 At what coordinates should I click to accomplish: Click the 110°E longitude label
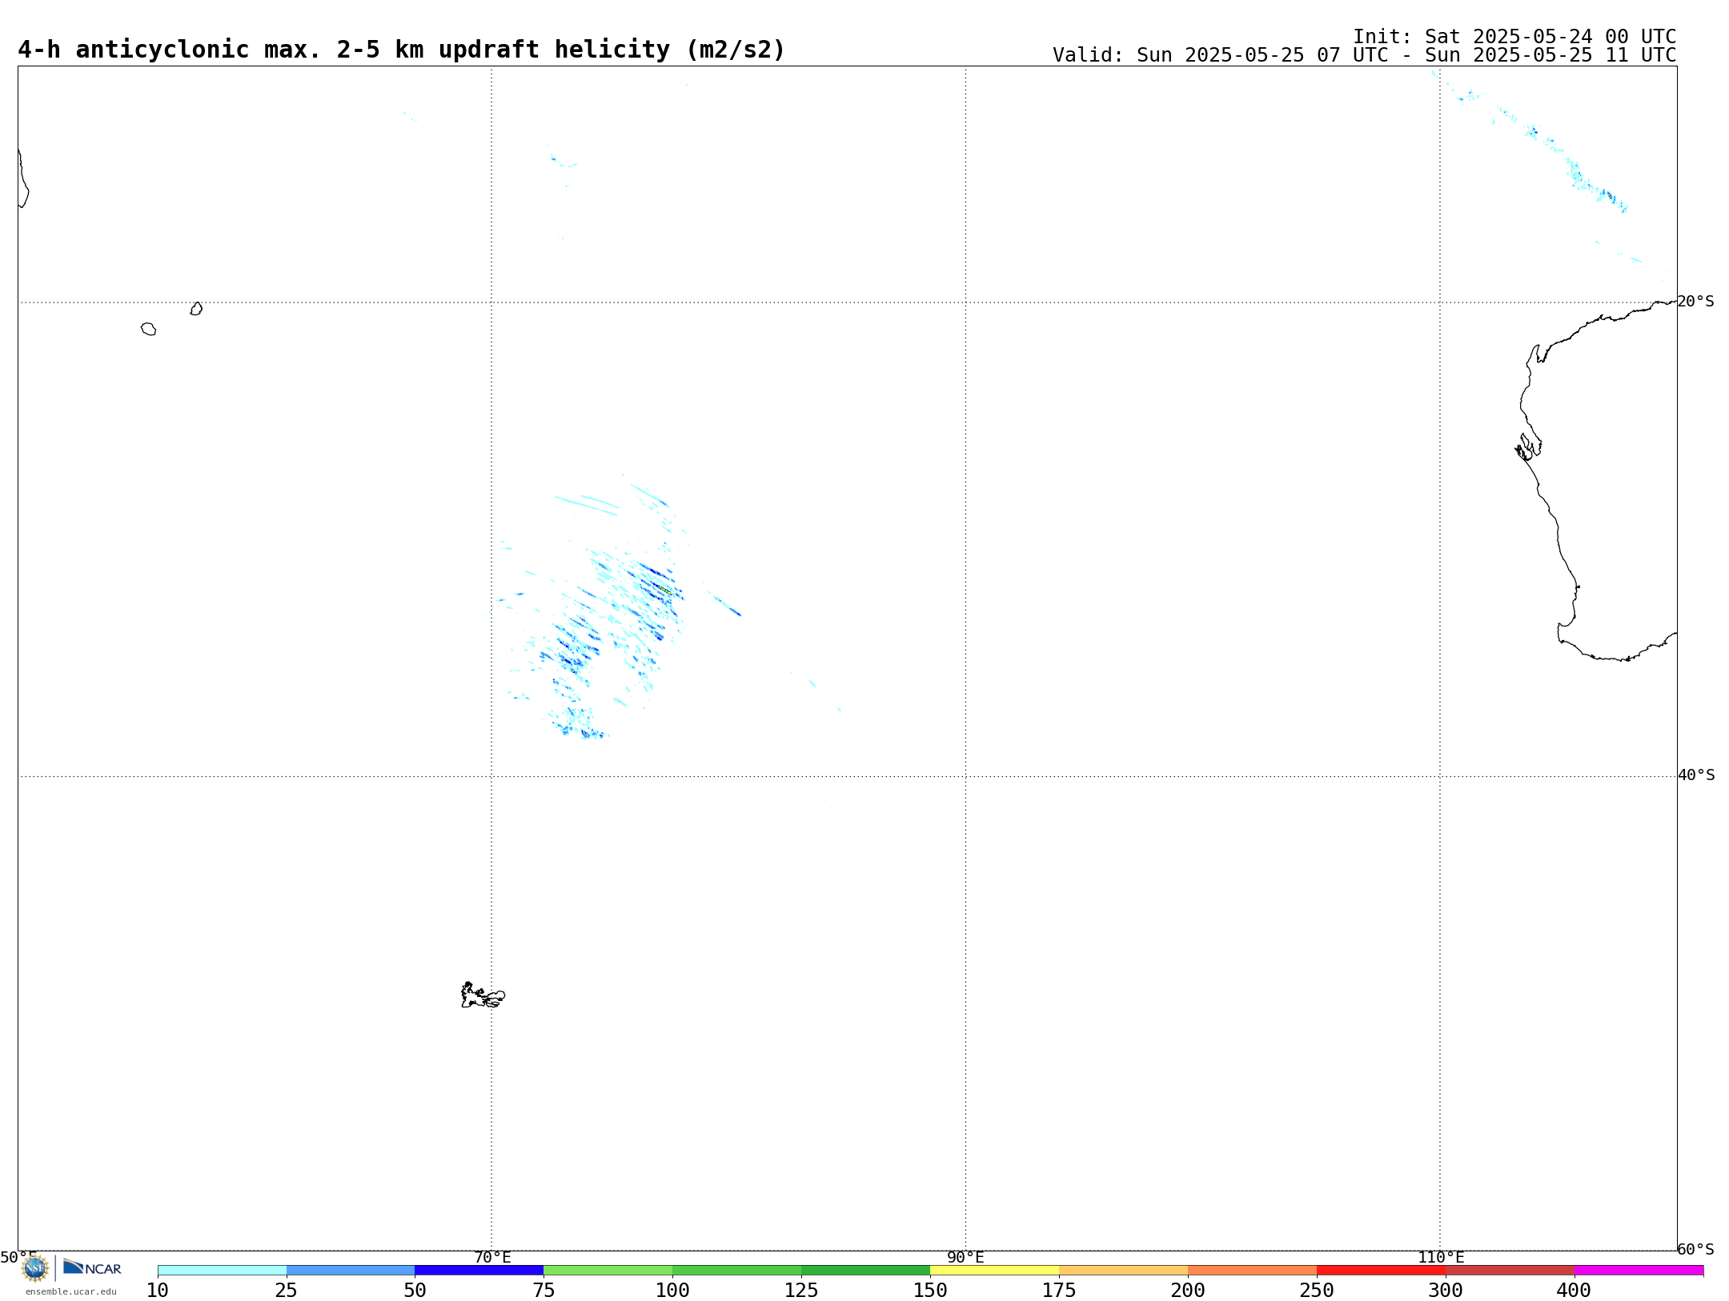click(x=1441, y=1257)
